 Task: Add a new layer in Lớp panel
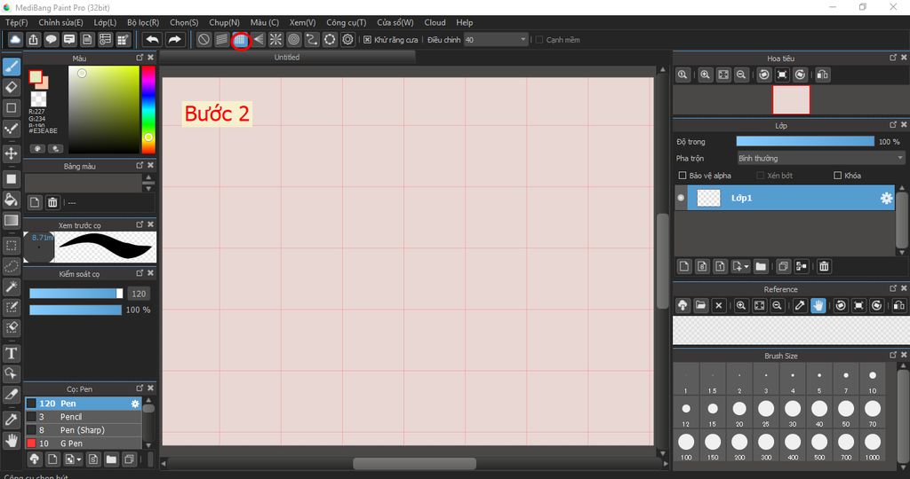tap(684, 266)
